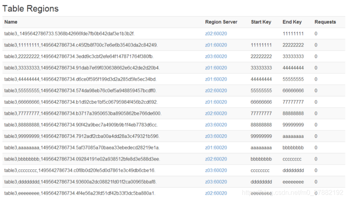
Task: Click end key eeeeeeee in the dddddddd row
Action: [293, 182]
